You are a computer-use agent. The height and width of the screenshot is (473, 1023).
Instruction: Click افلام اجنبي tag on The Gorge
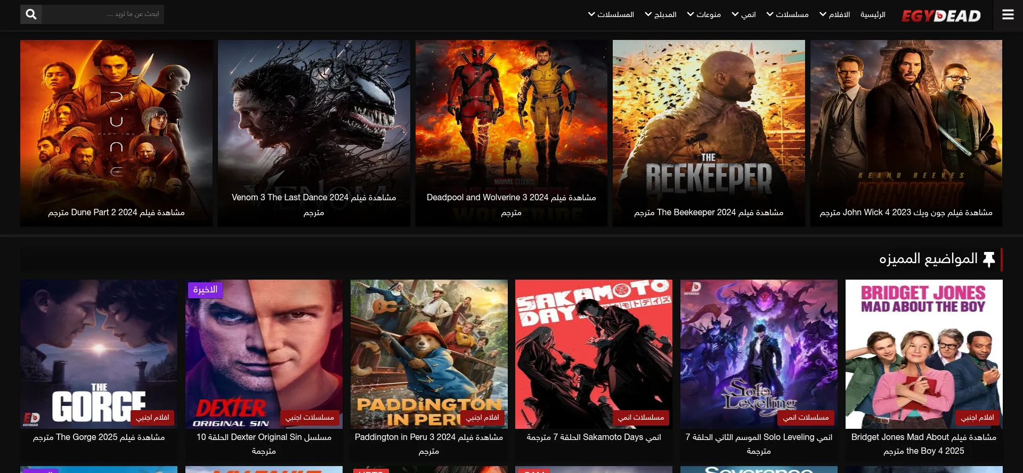click(x=152, y=418)
